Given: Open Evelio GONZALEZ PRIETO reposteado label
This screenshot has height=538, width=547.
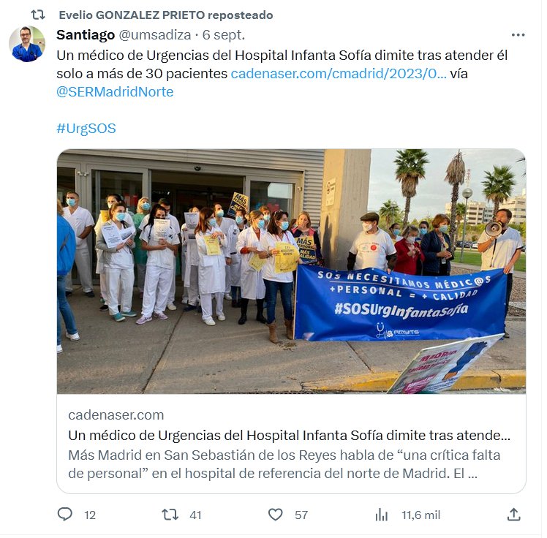Looking at the screenshot, I should [166, 15].
